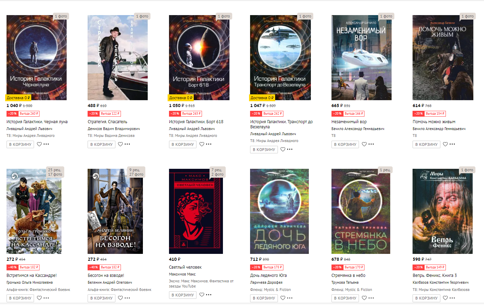Viewport: 484px width, 305px height.
Task: Favorite Помочь можно живым with heart icon
Action: [x=446, y=144]
